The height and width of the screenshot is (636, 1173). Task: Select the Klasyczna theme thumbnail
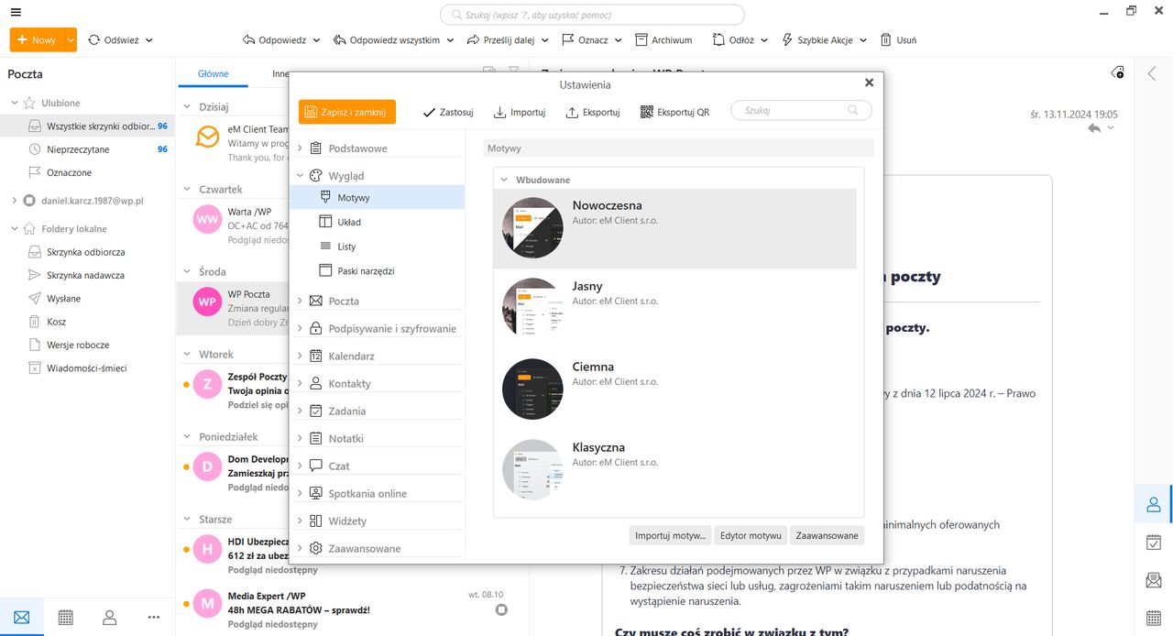[x=532, y=470]
